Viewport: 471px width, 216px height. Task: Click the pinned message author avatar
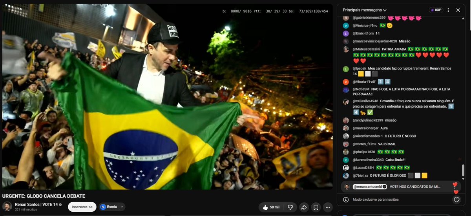pos(347,187)
